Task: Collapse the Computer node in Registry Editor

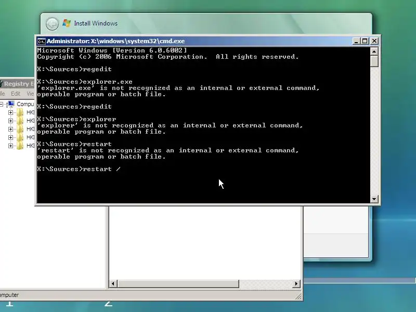Action: (x=2, y=105)
